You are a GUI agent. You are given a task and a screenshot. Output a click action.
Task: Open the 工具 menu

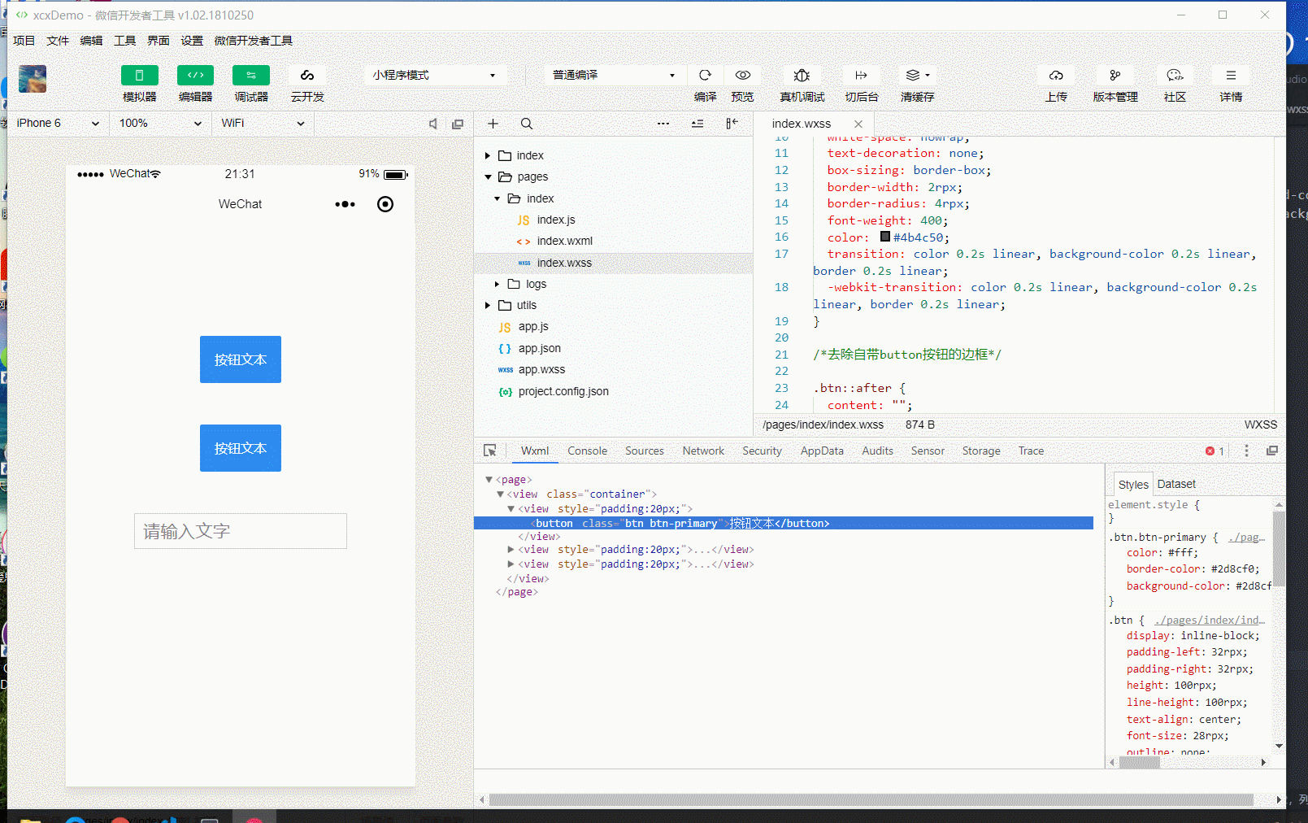(x=124, y=41)
